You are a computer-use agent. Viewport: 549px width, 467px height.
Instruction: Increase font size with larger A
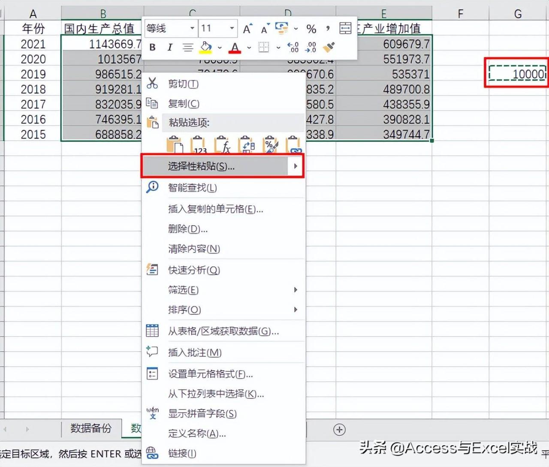247,29
